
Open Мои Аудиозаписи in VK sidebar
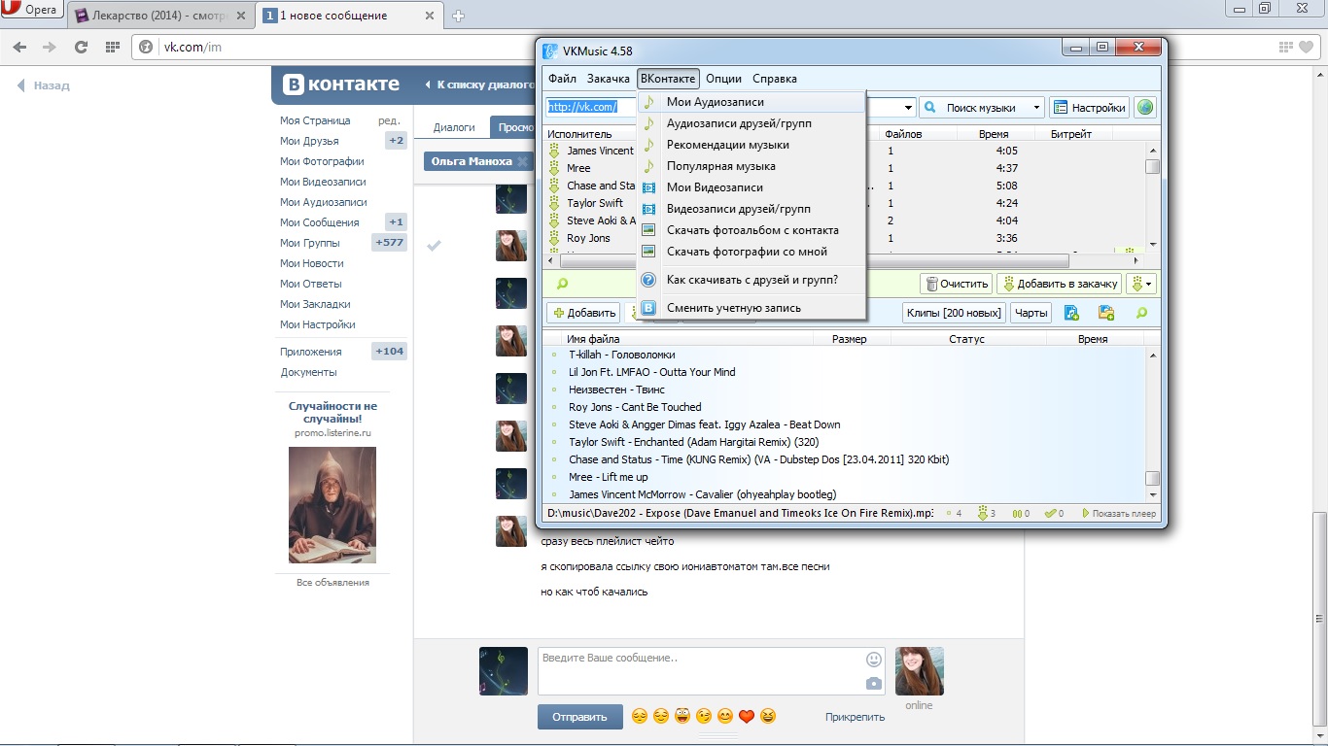pyautogui.click(x=324, y=202)
